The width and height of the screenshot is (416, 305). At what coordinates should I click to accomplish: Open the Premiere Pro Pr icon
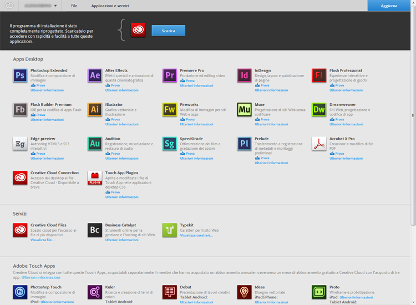click(170, 75)
